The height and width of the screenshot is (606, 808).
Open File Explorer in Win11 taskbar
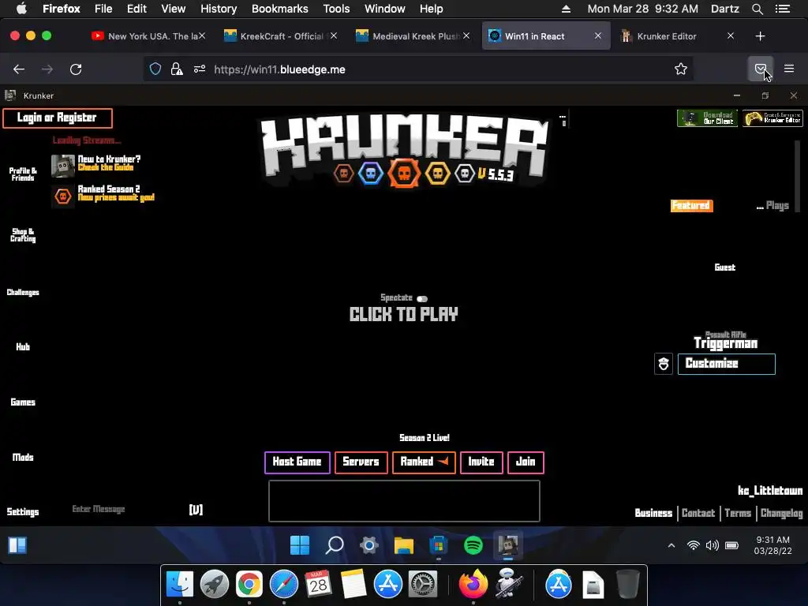[403, 544]
